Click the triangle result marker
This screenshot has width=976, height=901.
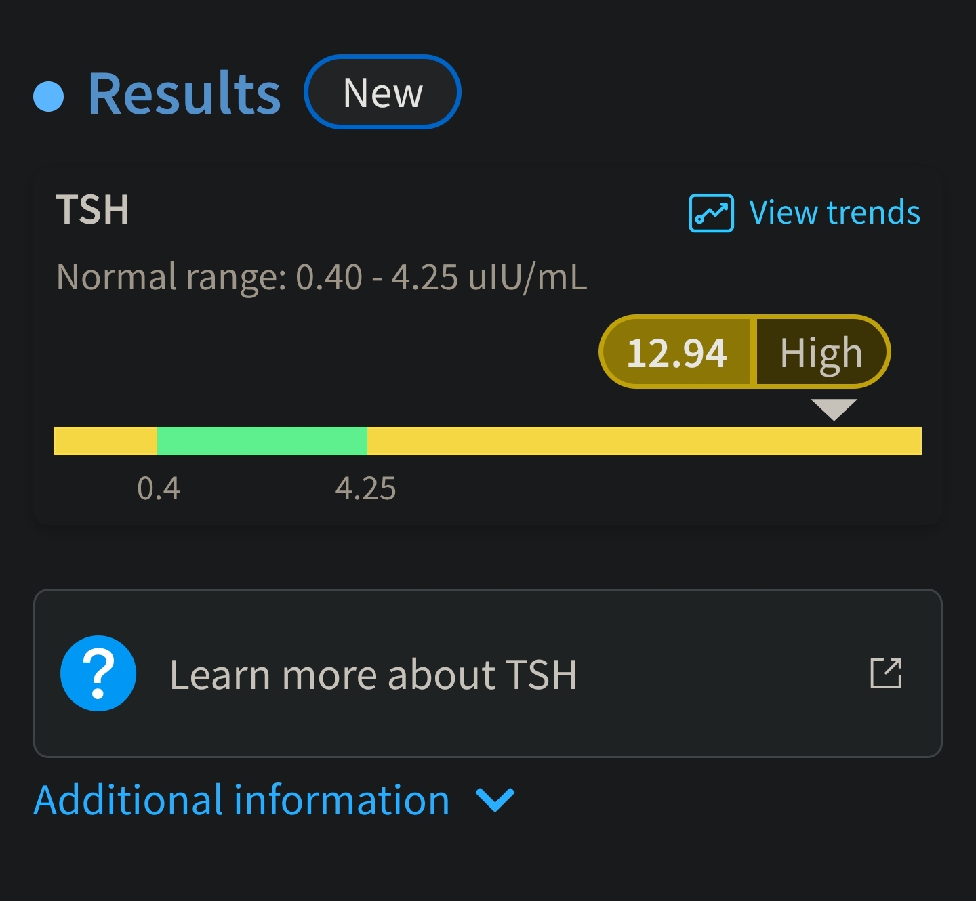tap(834, 408)
